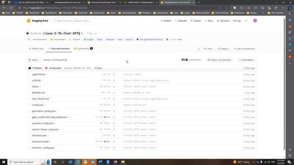Download the tokenizer.model file
294x165 pixels.
114,142
